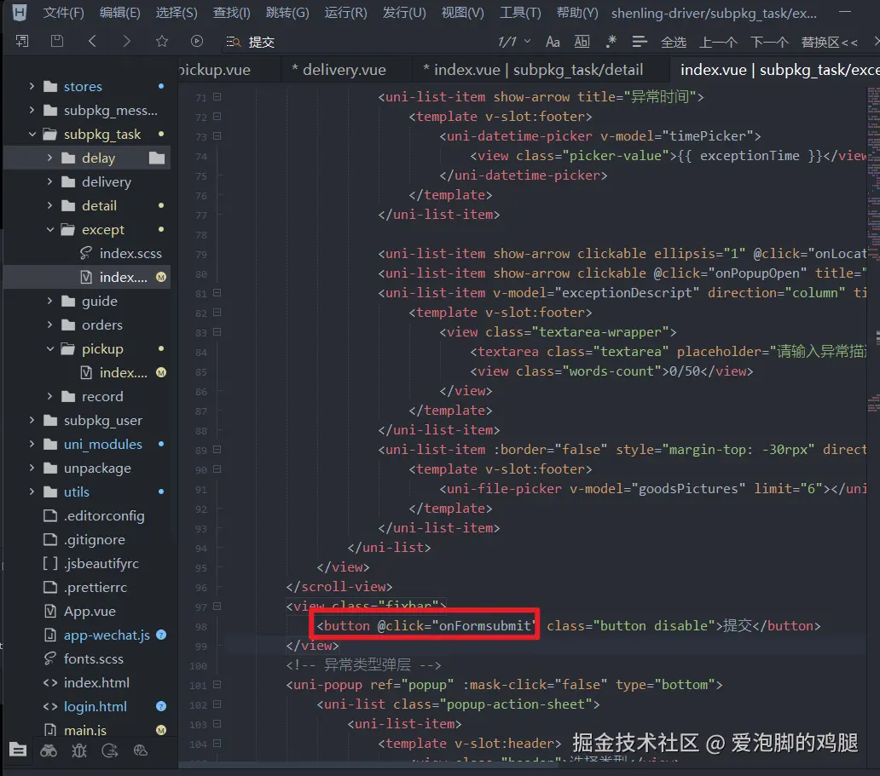Toggle find-in-selection lines option
This screenshot has width=880, height=776.
coord(640,42)
